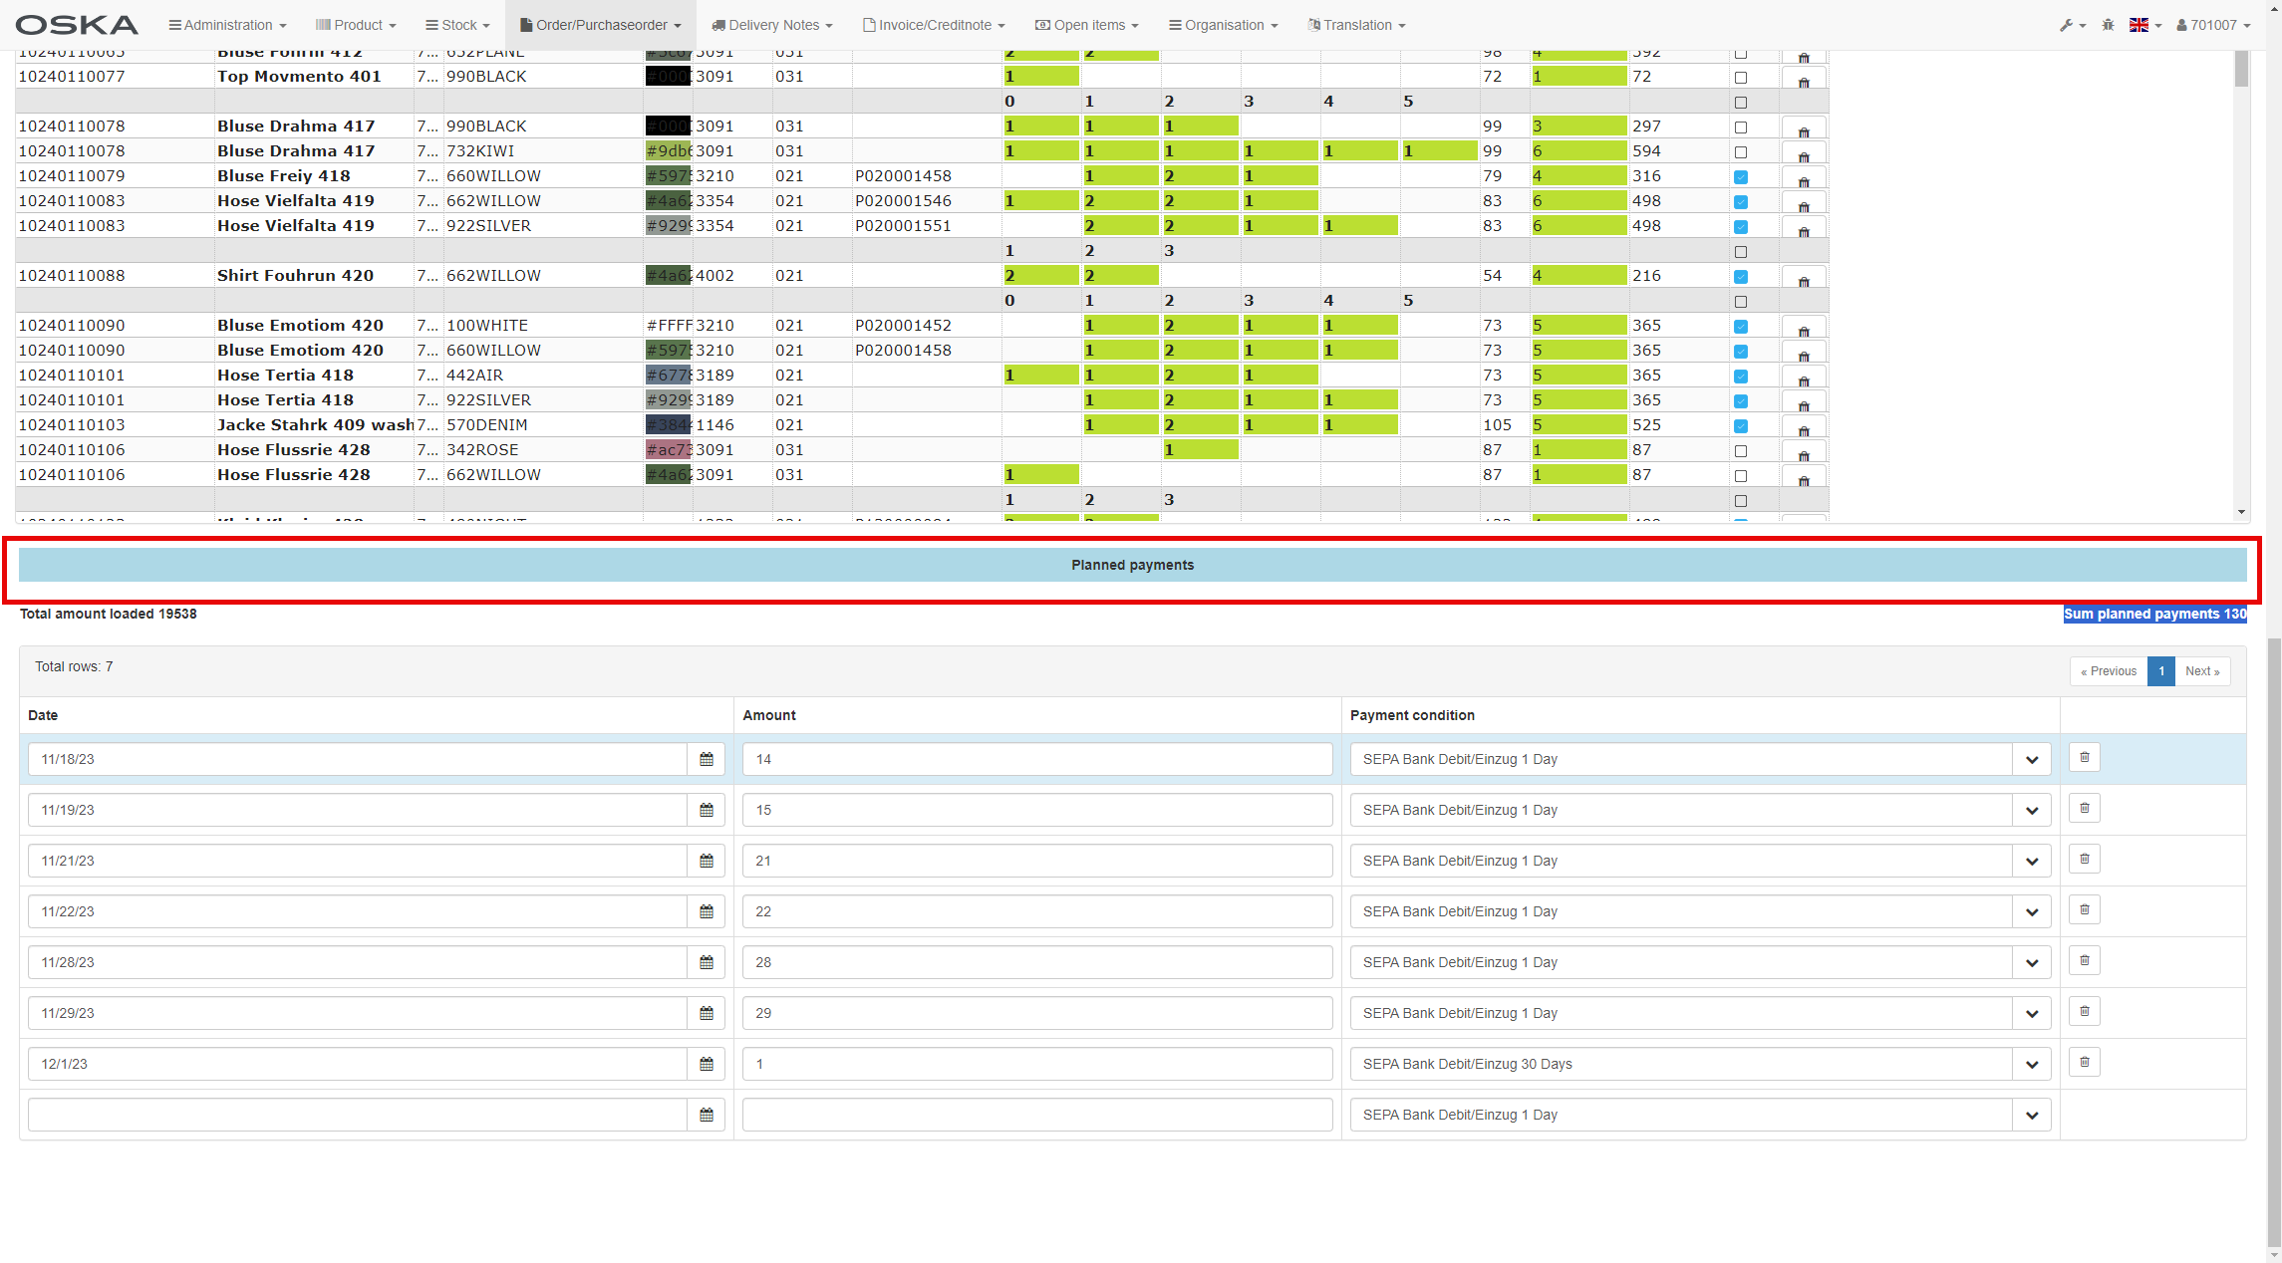This screenshot has width=2282, height=1263.
Task: Open calendar picker for 11/18/23 date
Action: point(706,759)
